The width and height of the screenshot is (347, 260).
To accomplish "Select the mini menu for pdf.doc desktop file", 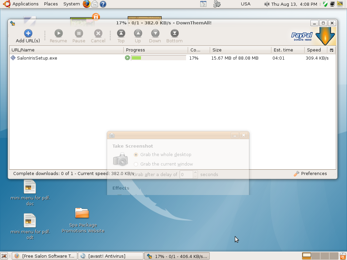I will pos(30,193).
